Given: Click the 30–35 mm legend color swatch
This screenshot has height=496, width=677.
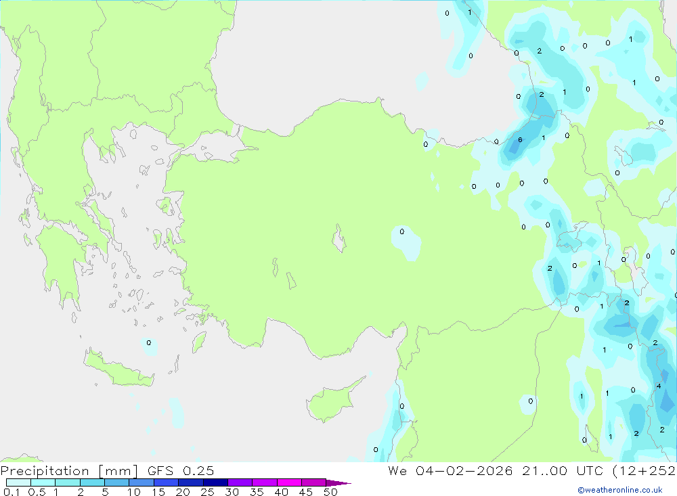Looking at the screenshot, I should point(240,482).
